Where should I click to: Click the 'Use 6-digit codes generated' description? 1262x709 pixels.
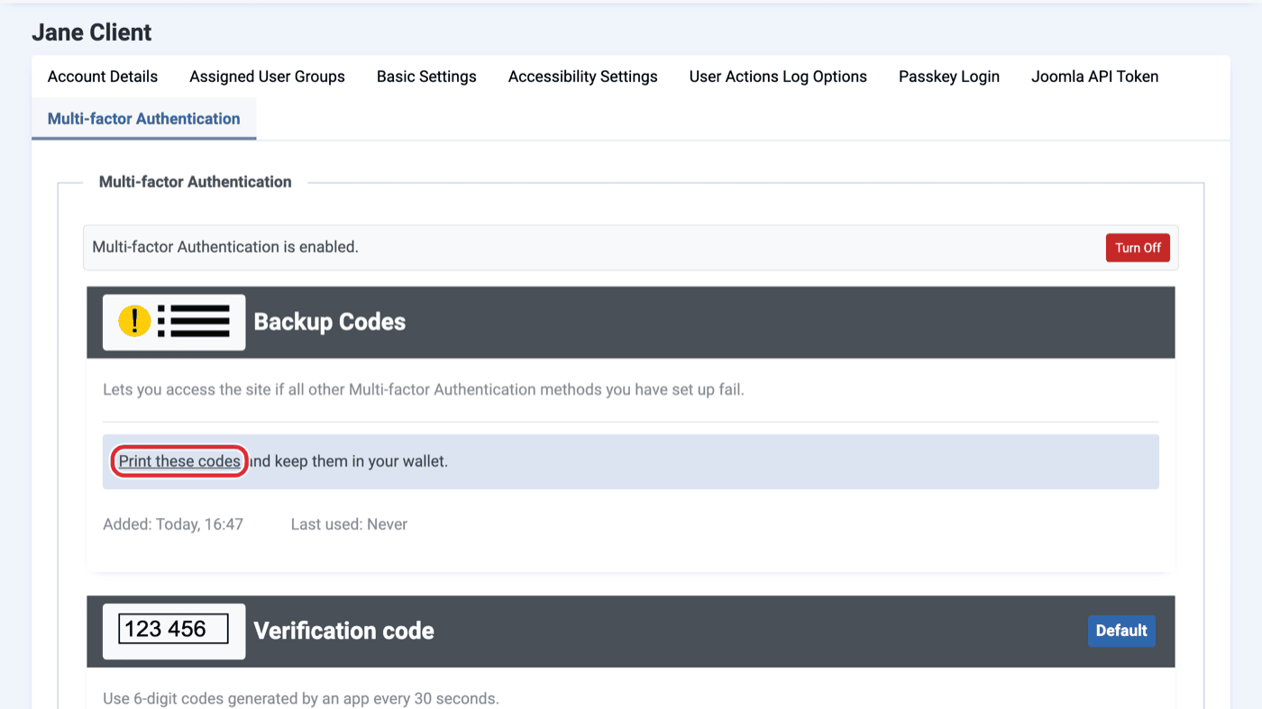(301, 698)
